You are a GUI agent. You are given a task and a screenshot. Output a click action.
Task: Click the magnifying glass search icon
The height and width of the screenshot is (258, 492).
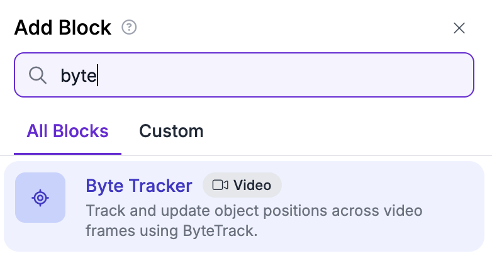[x=38, y=76]
